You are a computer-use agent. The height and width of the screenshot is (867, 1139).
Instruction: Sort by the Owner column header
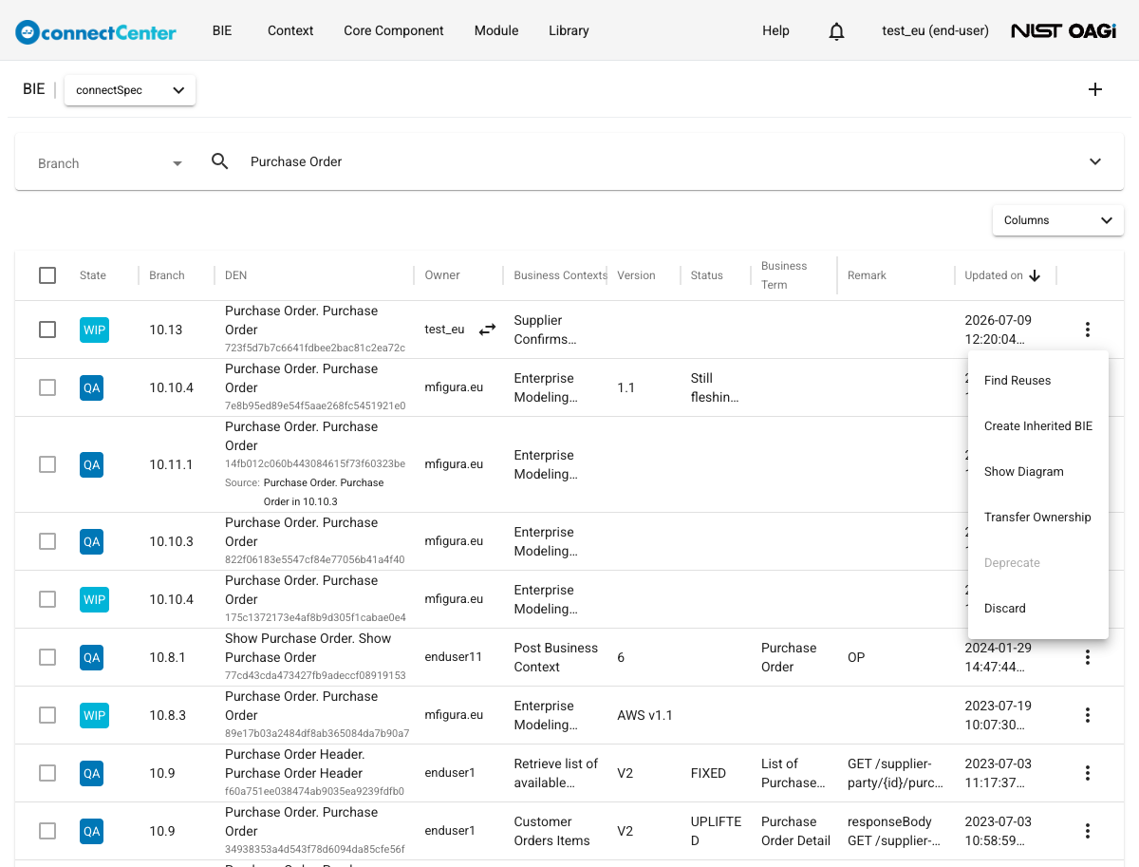pyautogui.click(x=442, y=275)
